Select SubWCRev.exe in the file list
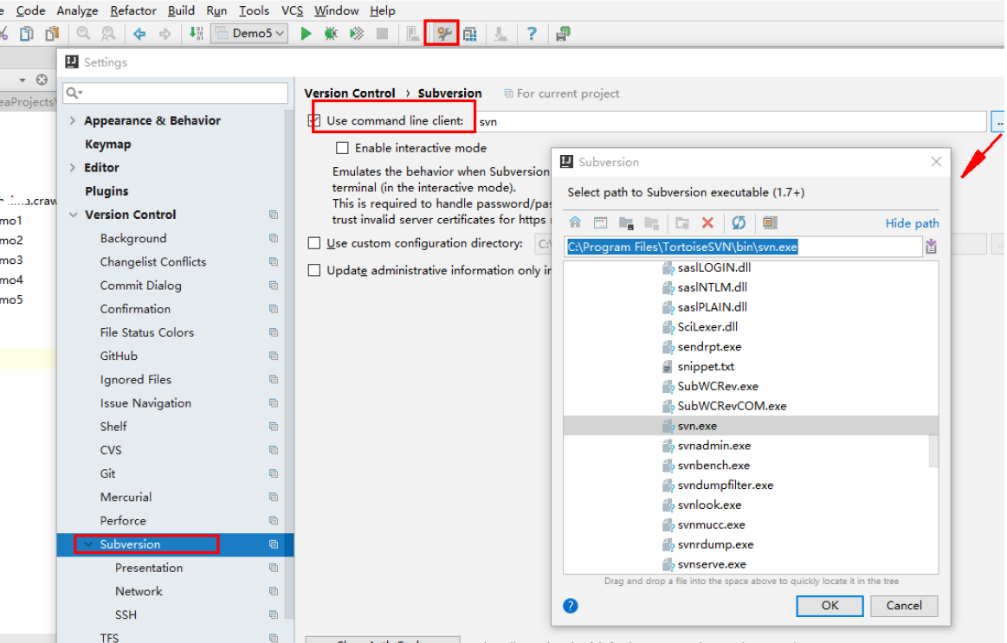The width and height of the screenshot is (1007, 643). click(x=718, y=387)
